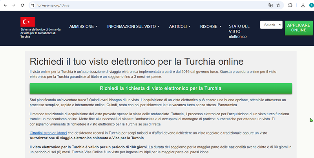This screenshot has width=314, height=158.
Task: Click the green Richiedi la richiesta button
Action: (161, 88)
